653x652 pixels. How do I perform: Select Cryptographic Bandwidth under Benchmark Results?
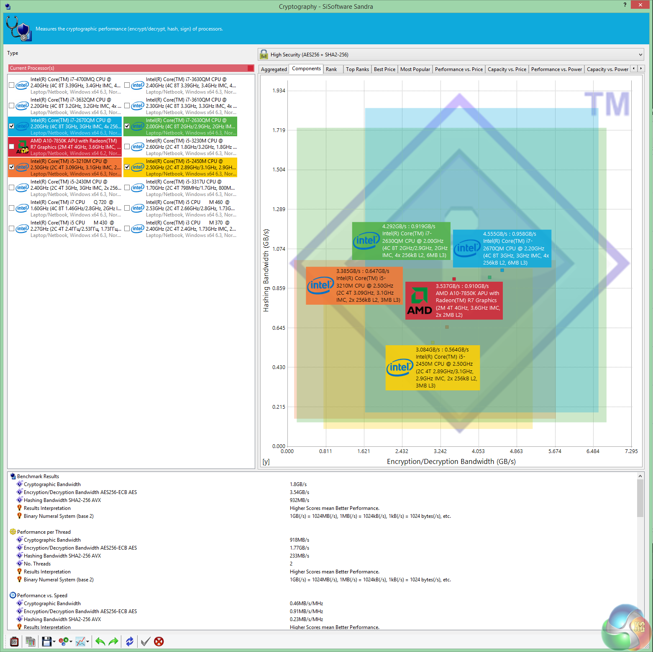pos(52,484)
